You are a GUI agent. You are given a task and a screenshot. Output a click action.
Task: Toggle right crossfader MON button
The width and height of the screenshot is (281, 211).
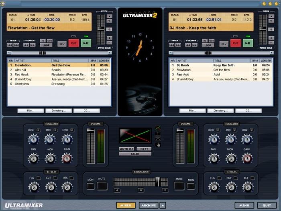click(191, 186)
